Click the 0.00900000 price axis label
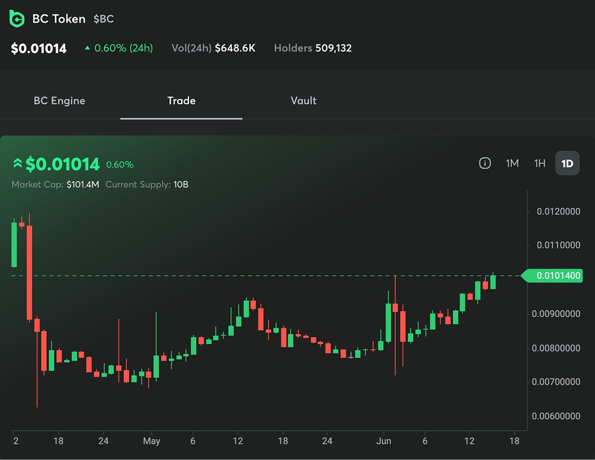This screenshot has width=595, height=460. (556, 314)
